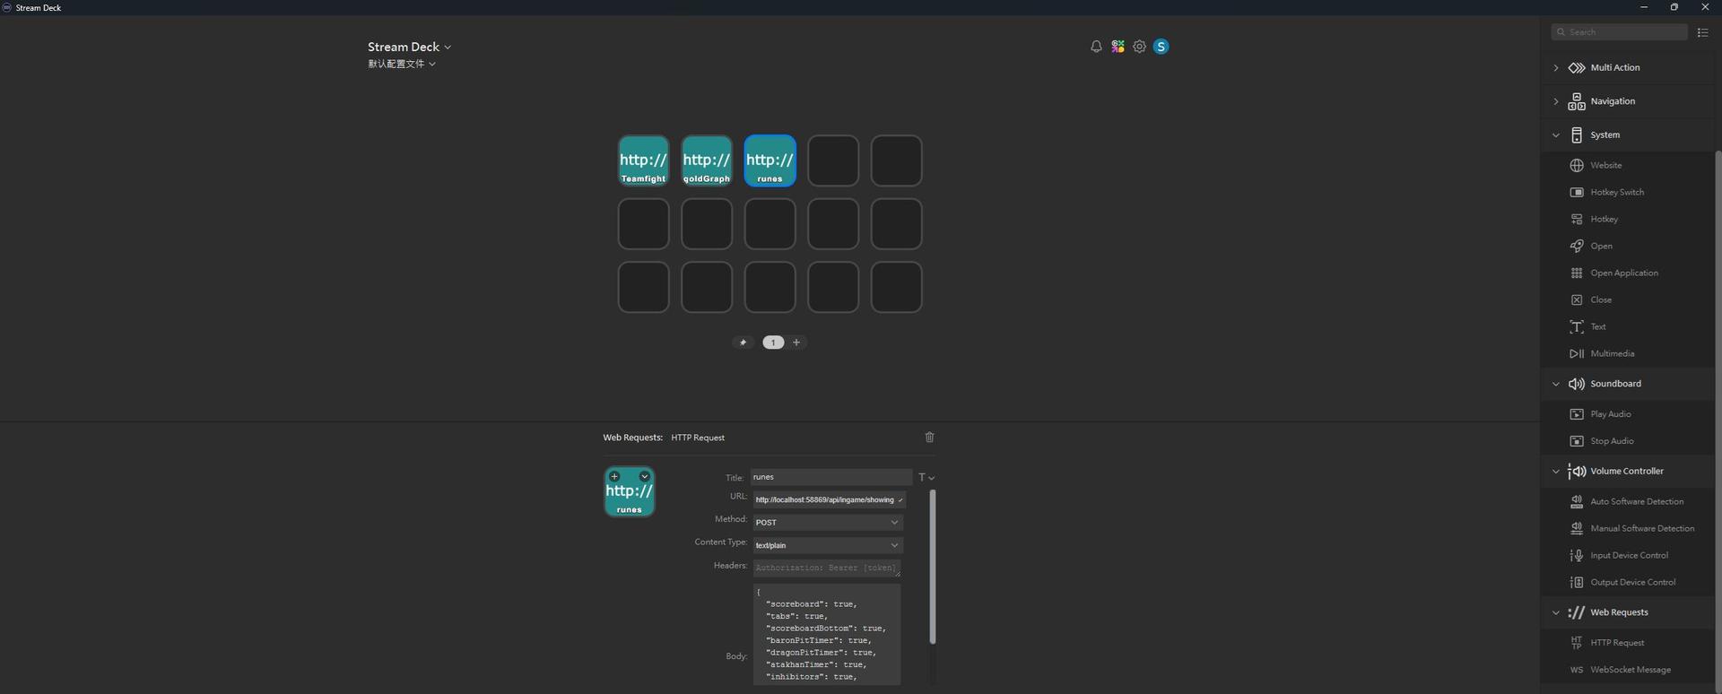The width and height of the screenshot is (1722, 694).
Task: Open the Content Type dropdown
Action: pos(827,545)
